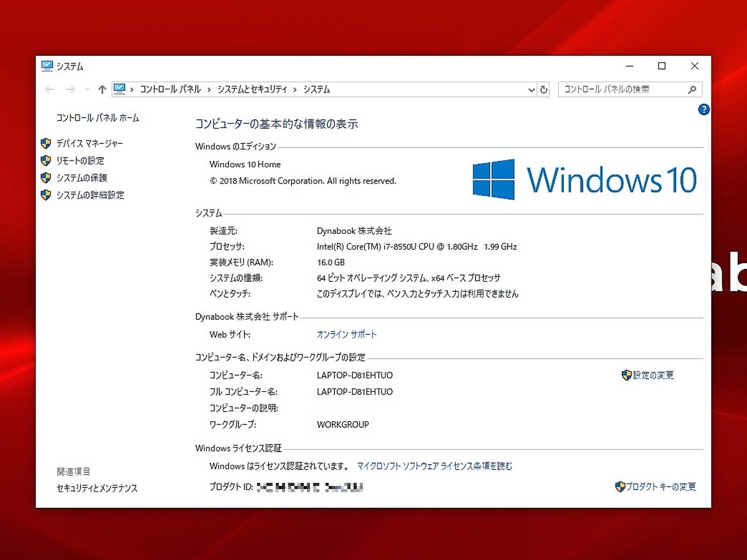This screenshot has width=747, height=560.
Task: Click the Back navigation arrow
Action: click(x=50, y=90)
